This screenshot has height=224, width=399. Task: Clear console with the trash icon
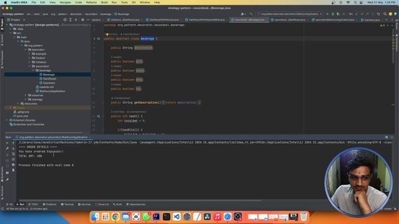(13, 170)
